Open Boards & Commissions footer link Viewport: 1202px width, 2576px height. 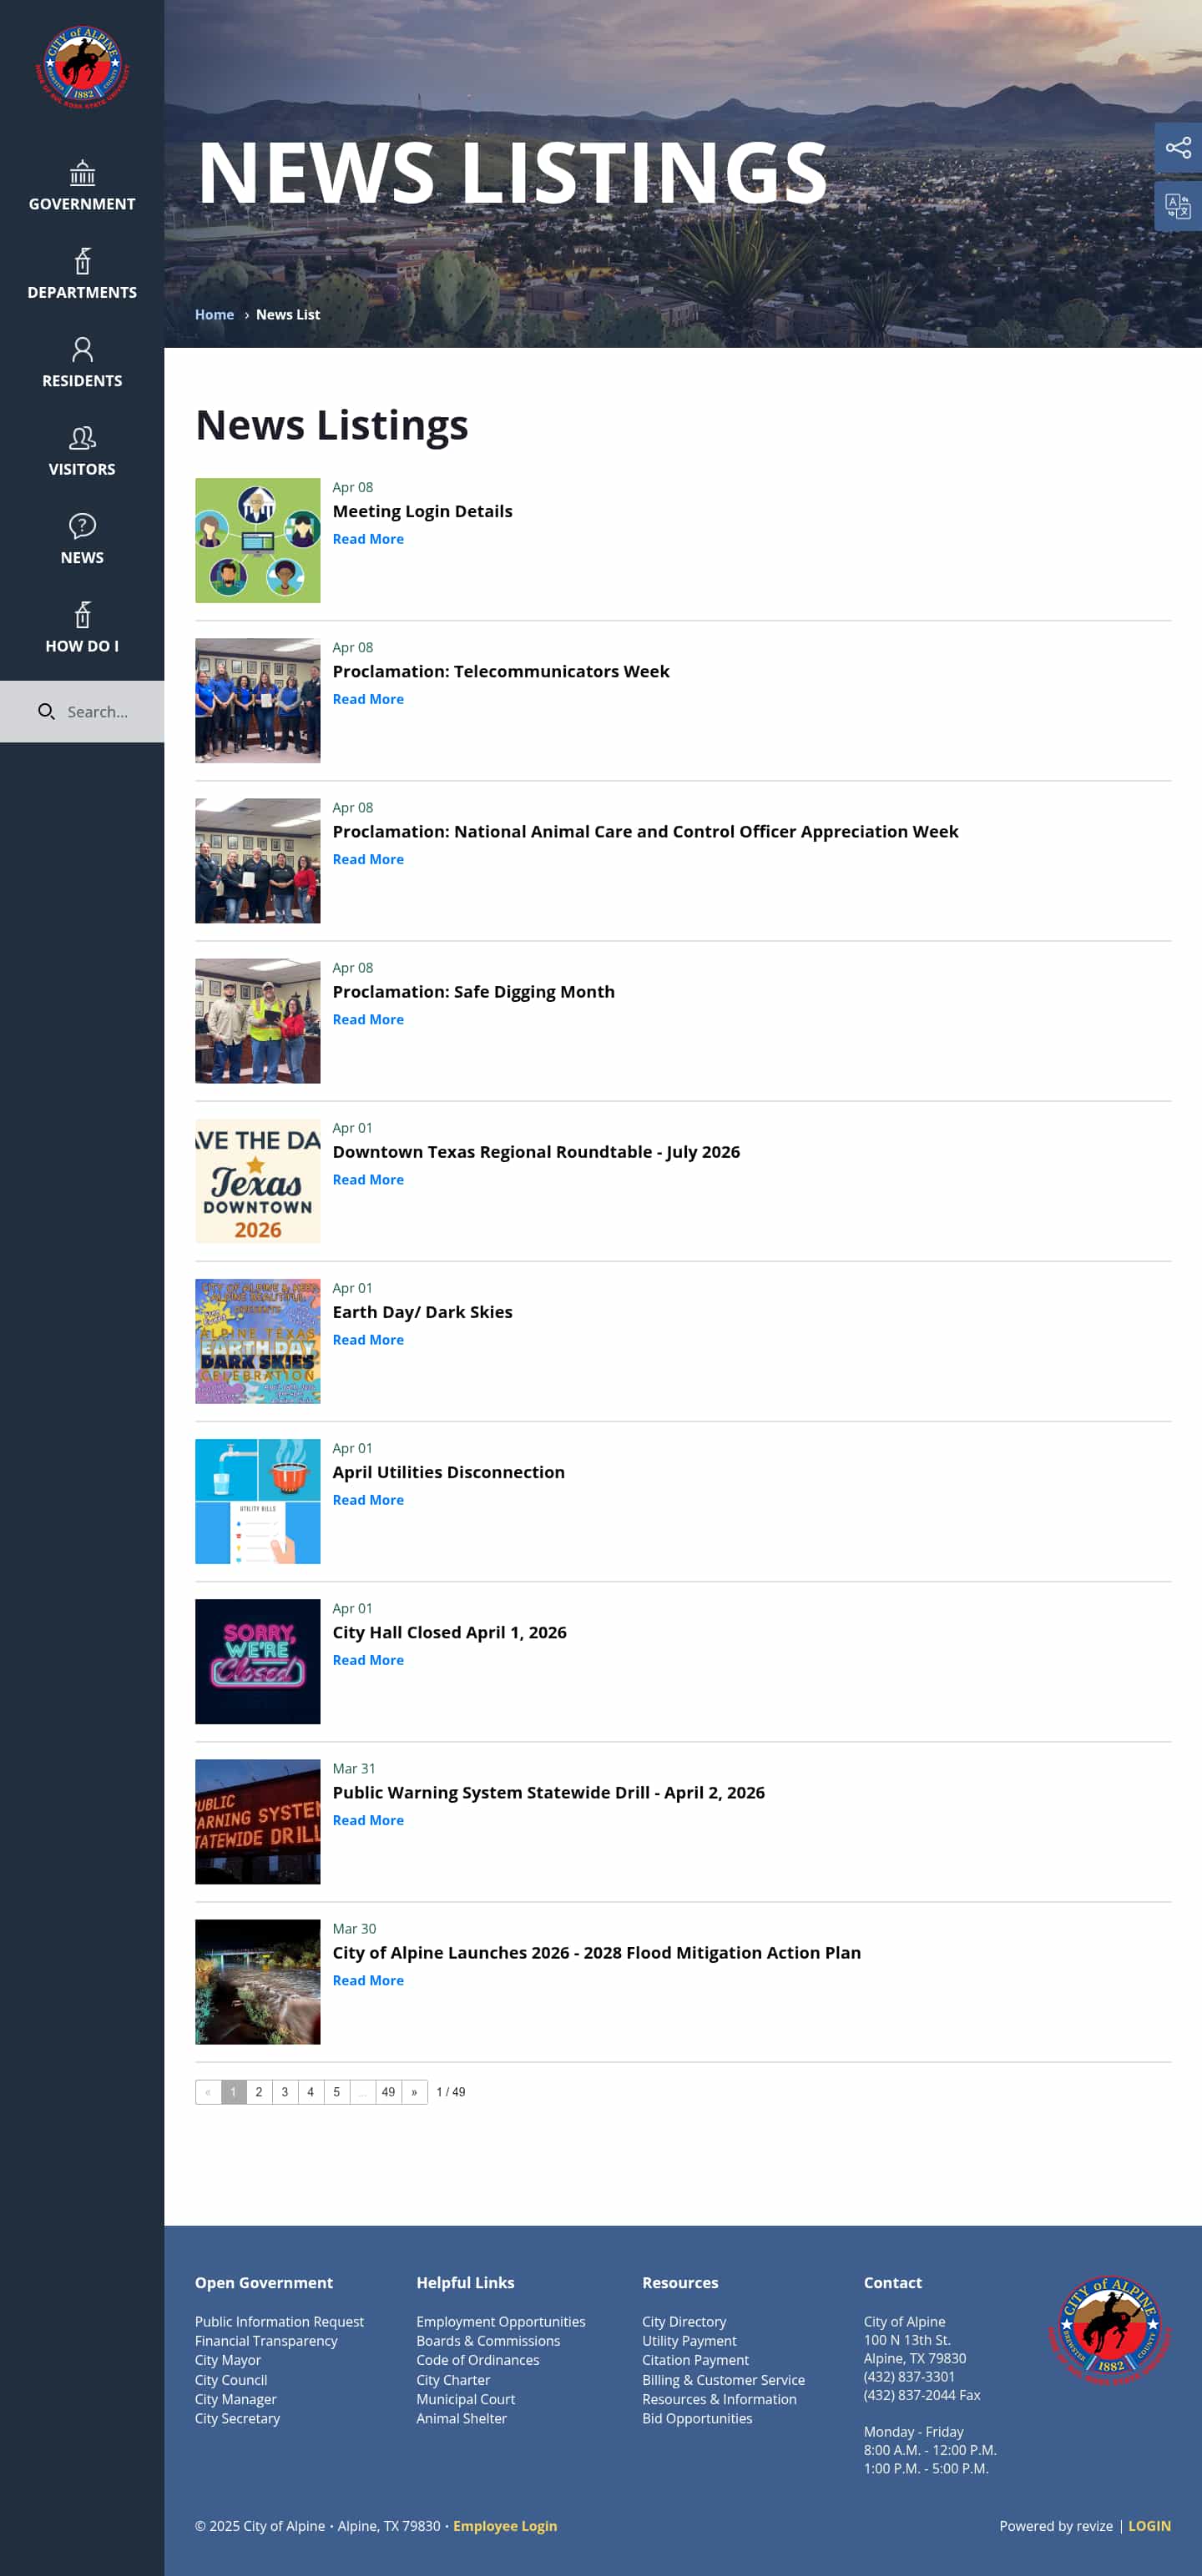[x=488, y=2340]
